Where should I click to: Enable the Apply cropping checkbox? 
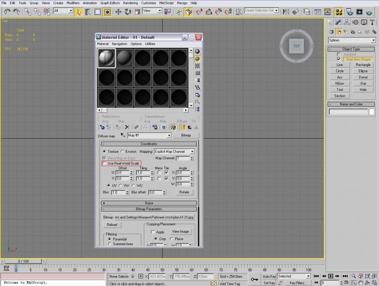[152, 232]
